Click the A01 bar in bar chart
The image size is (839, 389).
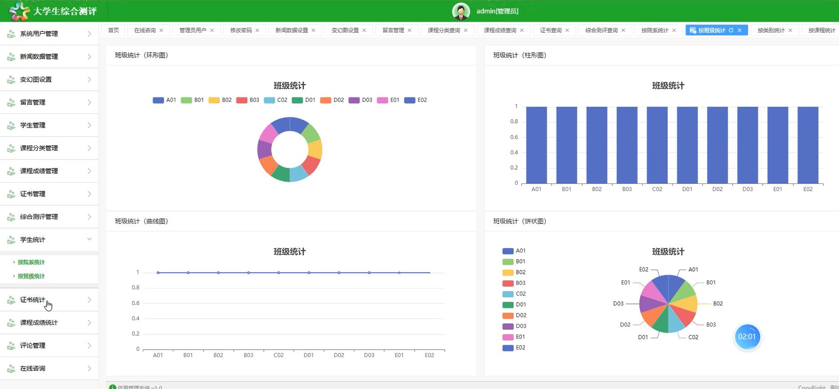coord(537,145)
